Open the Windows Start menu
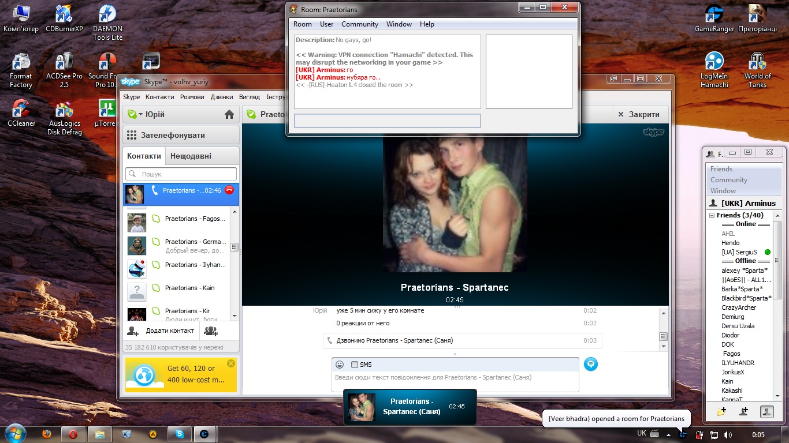The width and height of the screenshot is (789, 443). [14, 434]
